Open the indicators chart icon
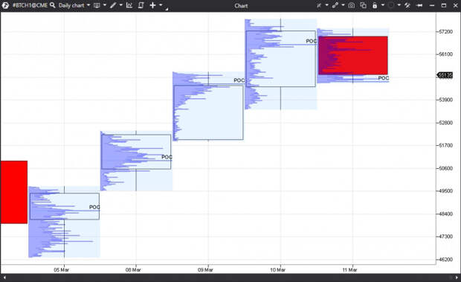This screenshot has width=461, height=282. 129,5
